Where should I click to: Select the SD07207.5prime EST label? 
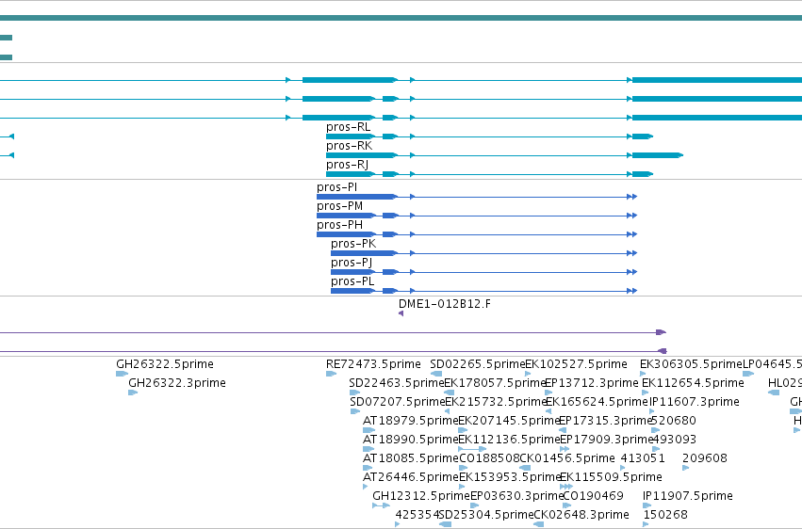click(x=398, y=402)
